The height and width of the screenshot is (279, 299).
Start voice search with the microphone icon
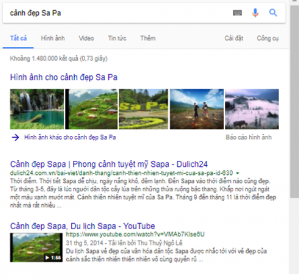[255, 13]
